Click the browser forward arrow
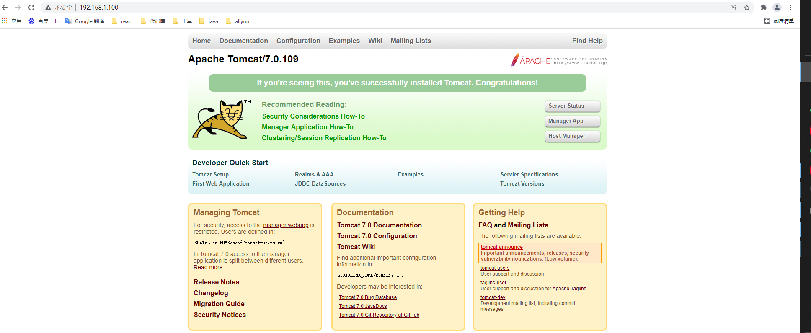 pyautogui.click(x=18, y=8)
